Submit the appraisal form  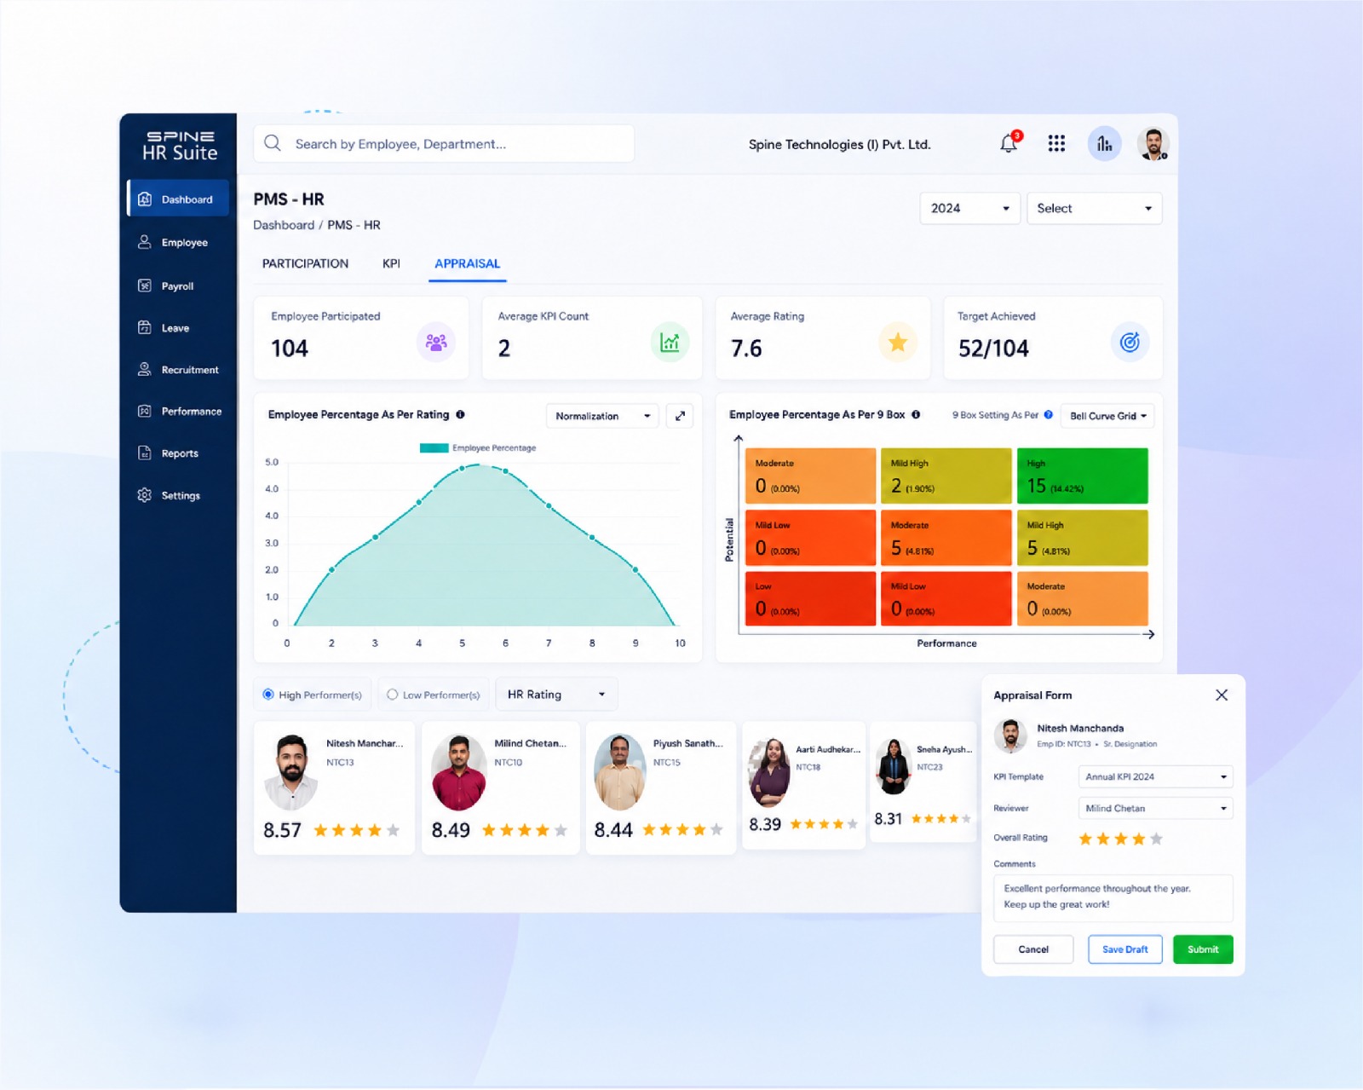1203,949
